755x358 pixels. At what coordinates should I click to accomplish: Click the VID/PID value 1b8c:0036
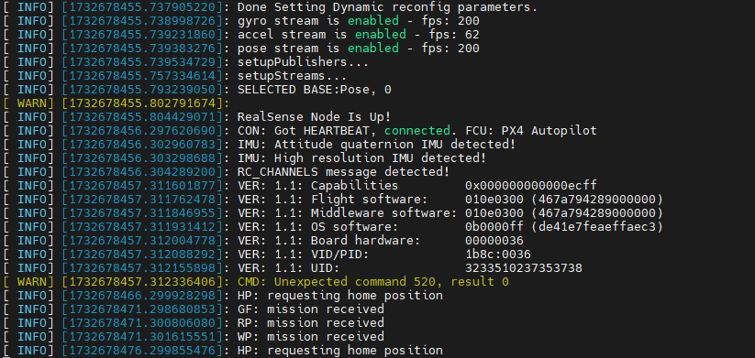[498, 255]
